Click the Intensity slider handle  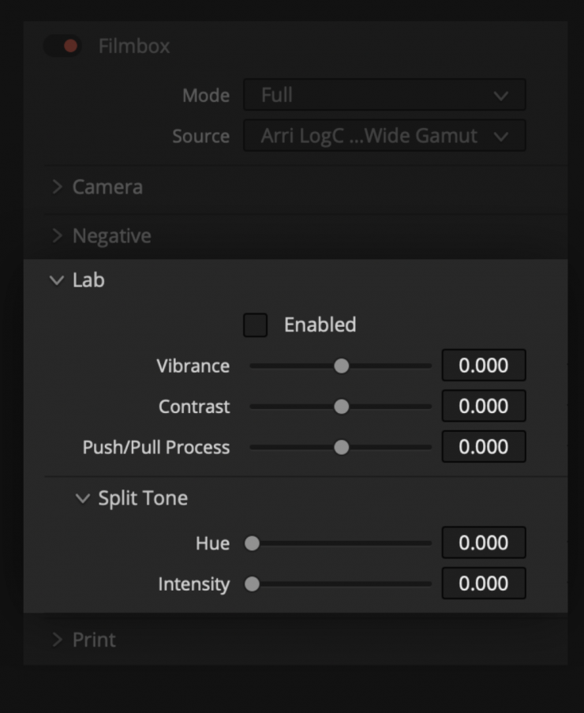point(252,584)
